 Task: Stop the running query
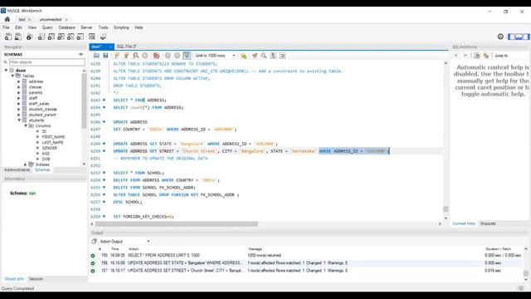coord(145,56)
